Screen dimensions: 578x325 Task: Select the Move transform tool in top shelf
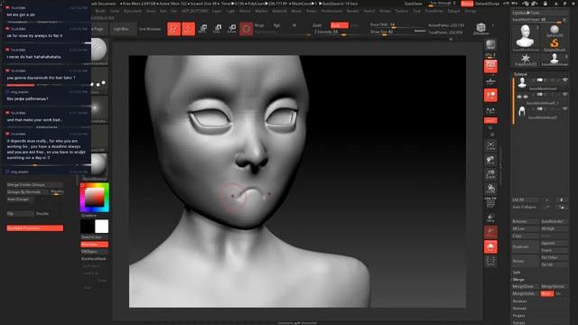click(202, 29)
